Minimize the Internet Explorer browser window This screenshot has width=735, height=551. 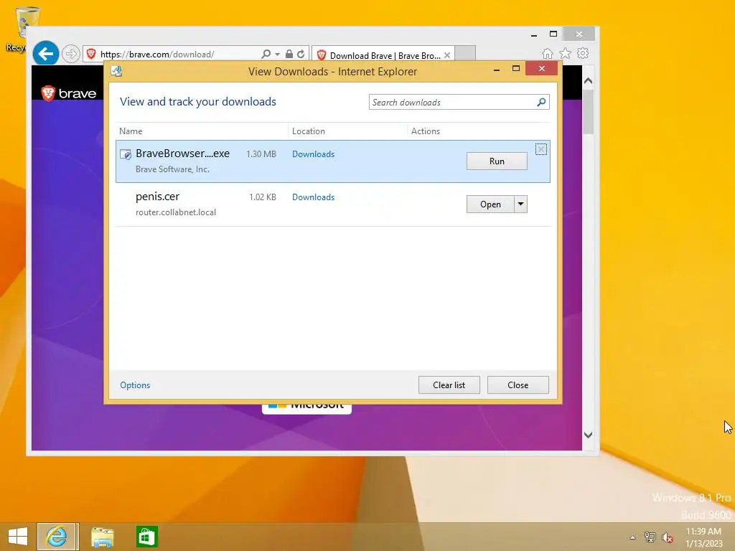click(x=533, y=34)
